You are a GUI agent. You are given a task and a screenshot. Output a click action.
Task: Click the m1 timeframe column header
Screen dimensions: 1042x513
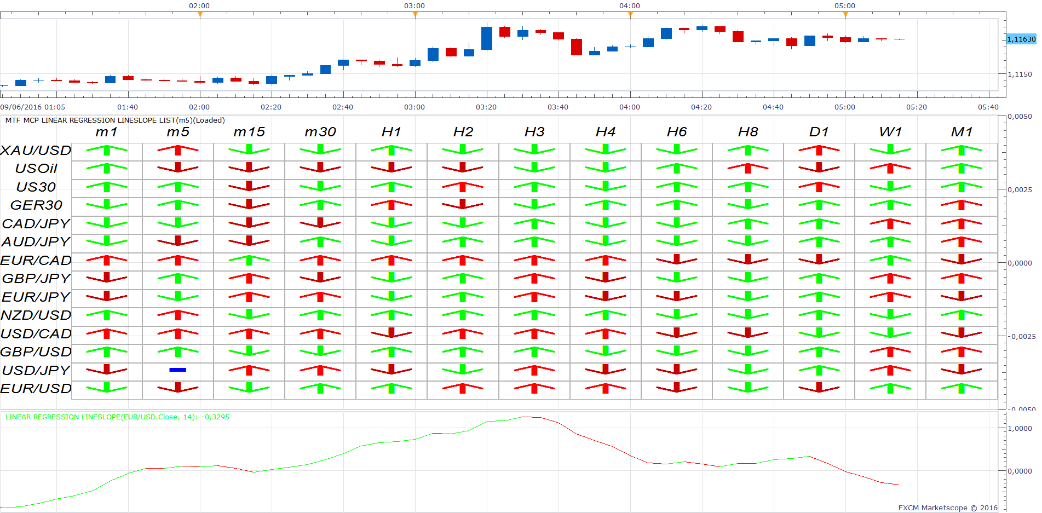[107, 132]
